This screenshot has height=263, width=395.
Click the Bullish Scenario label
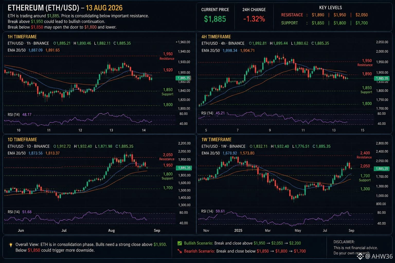tap(199, 243)
